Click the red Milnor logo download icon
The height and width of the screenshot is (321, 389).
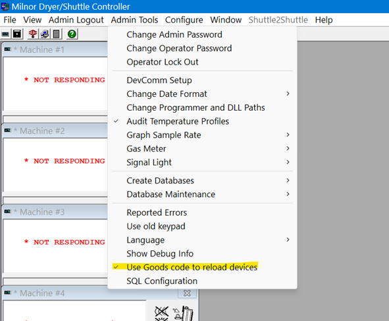tap(33, 34)
